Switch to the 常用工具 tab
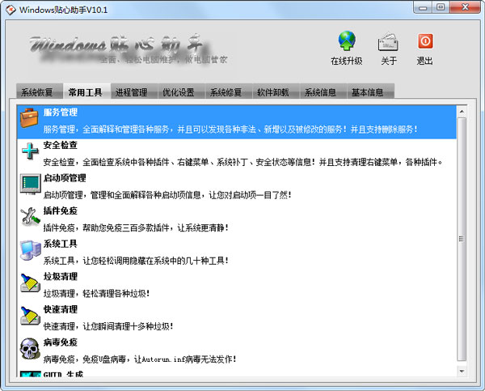Screen dimensions: 485x391 point(87,91)
